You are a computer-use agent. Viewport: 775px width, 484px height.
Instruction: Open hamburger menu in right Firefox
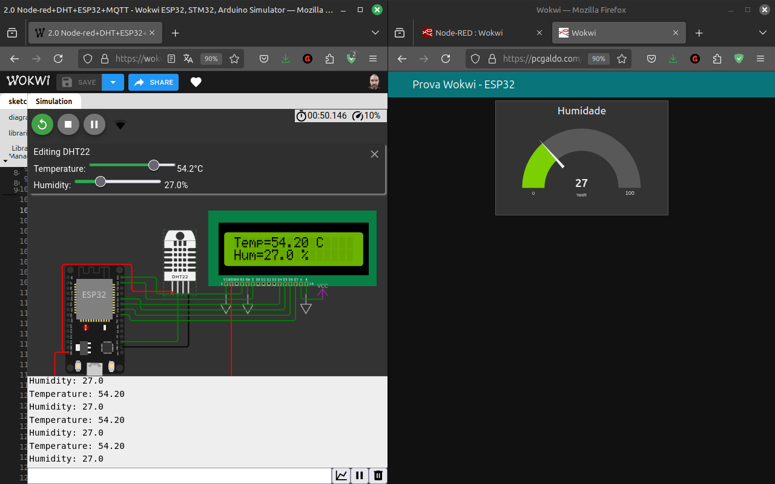pyautogui.click(x=760, y=59)
